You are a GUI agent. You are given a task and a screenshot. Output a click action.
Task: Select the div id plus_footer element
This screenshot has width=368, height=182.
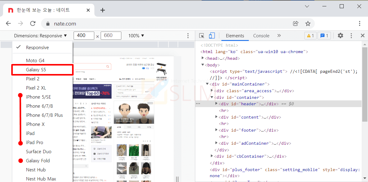(x=285, y=173)
